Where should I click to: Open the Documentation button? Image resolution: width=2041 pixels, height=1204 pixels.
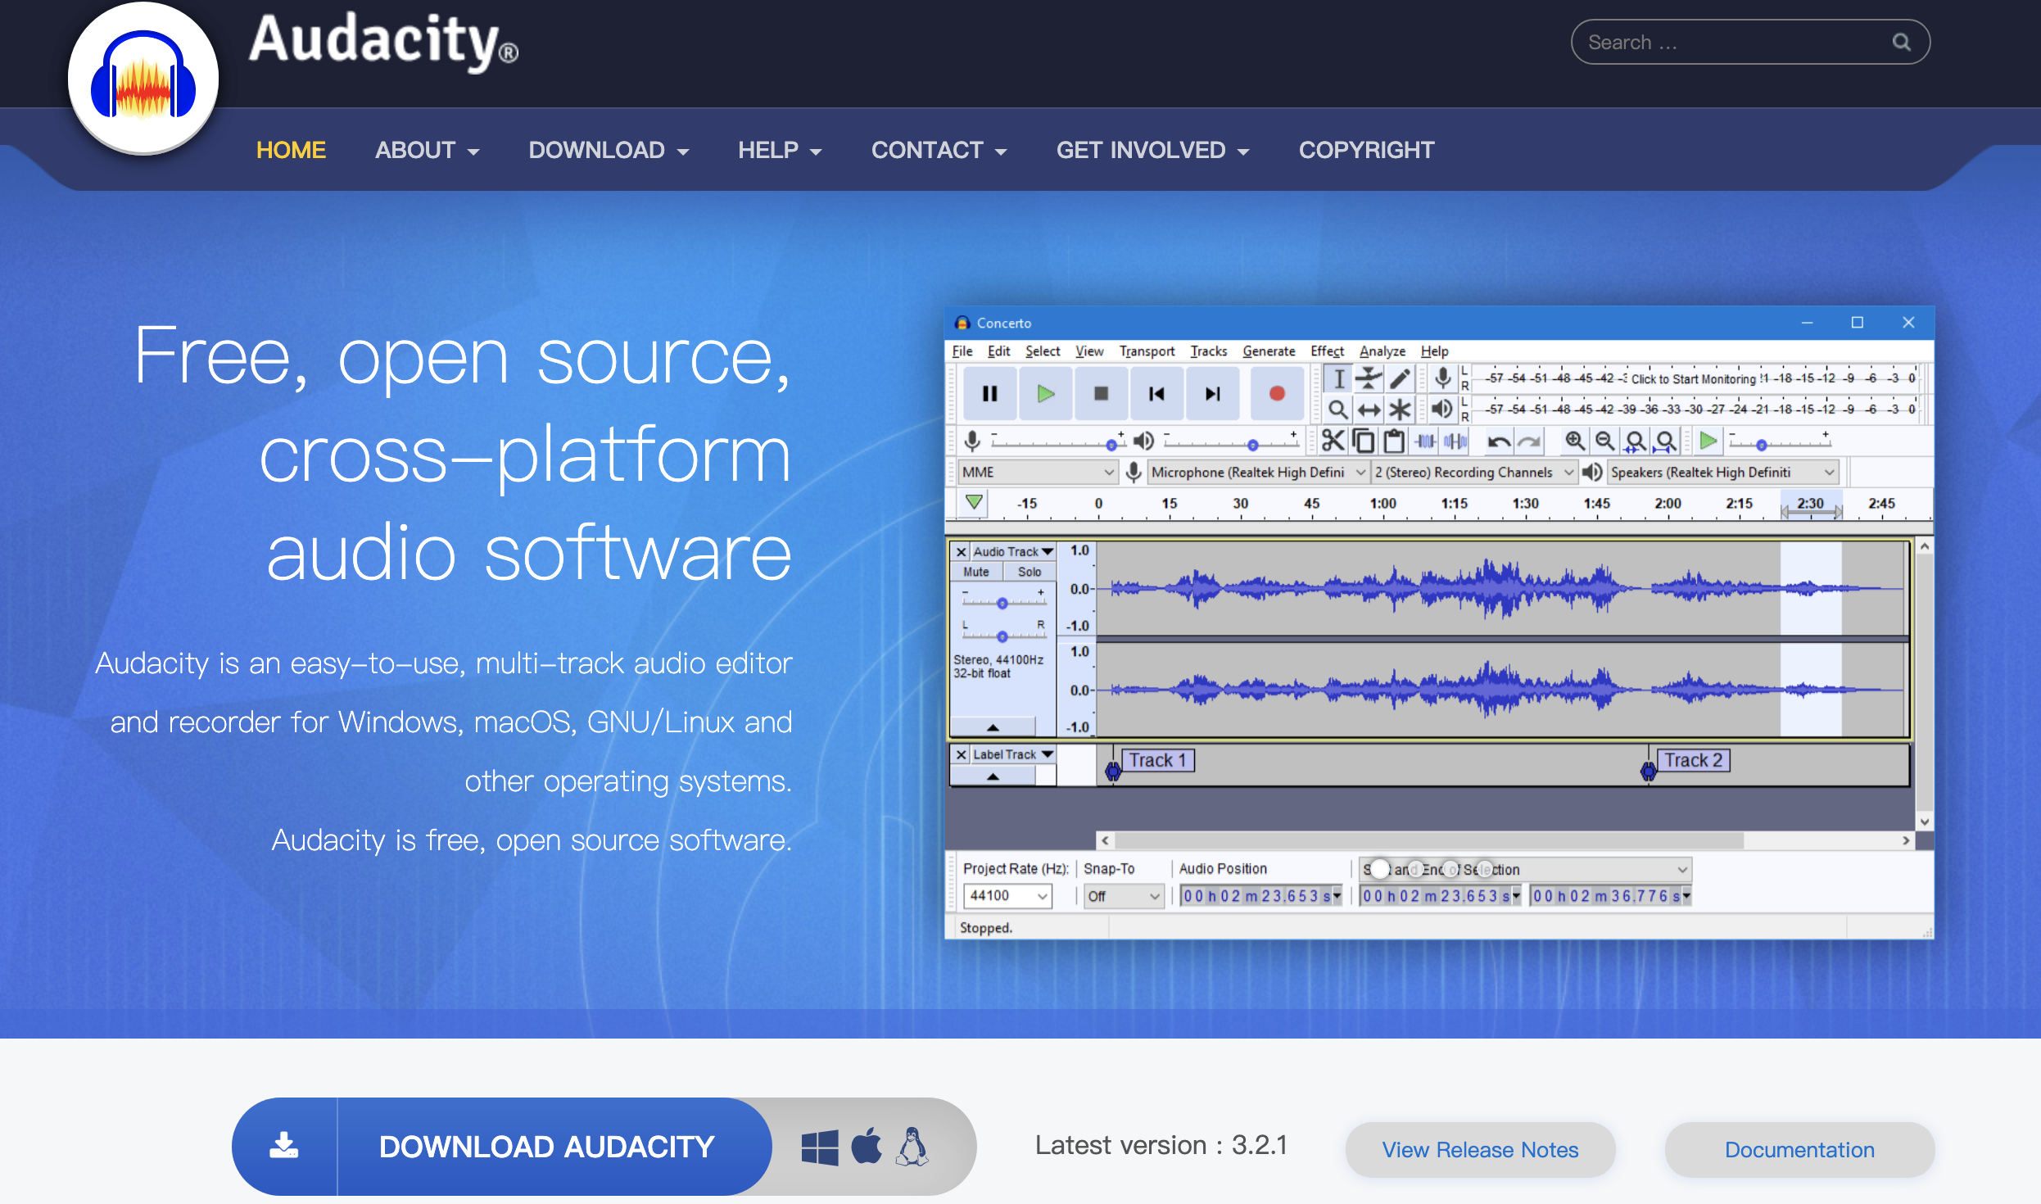[1799, 1150]
